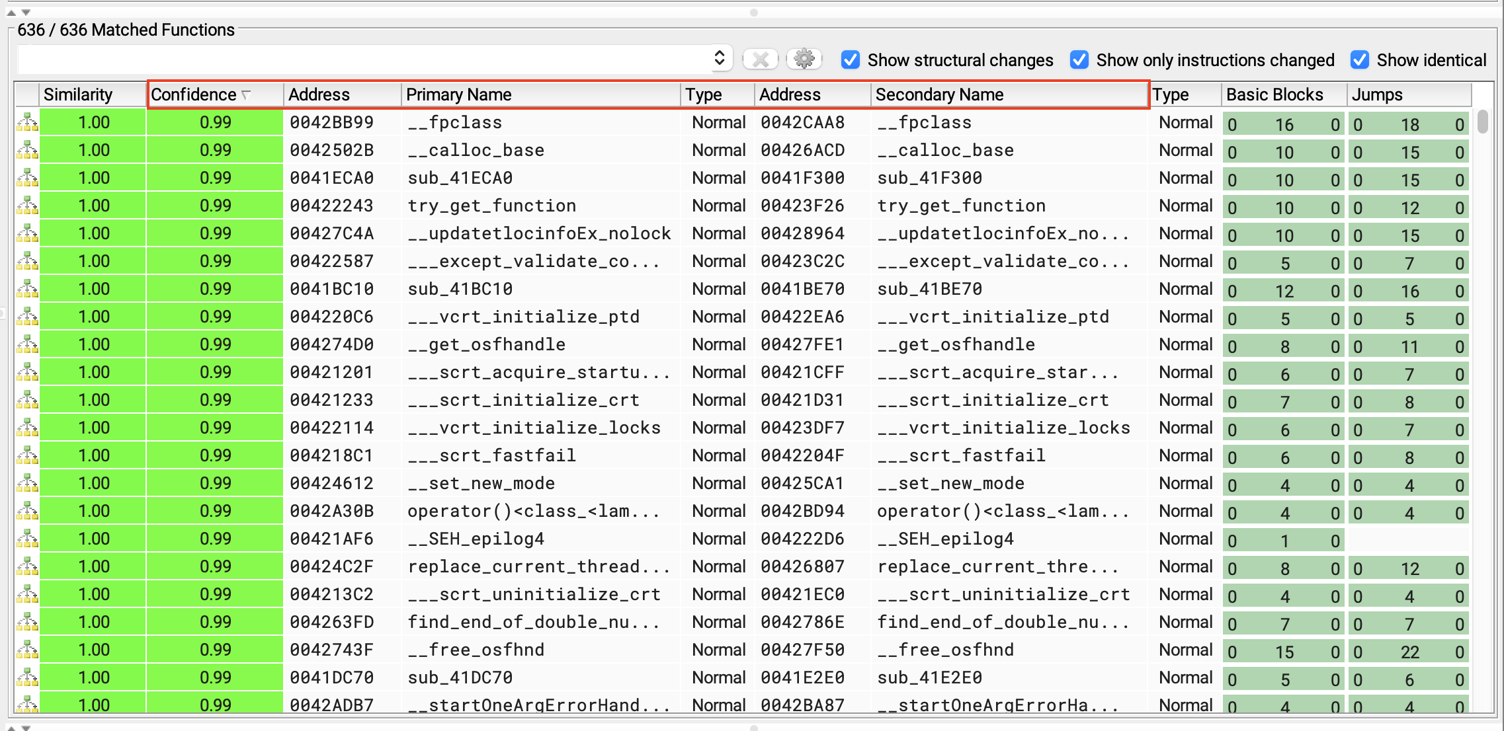Click the gear settings icon beside the filter
The width and height of the screenshot is (1504, 731).
[x=804, y=59]
